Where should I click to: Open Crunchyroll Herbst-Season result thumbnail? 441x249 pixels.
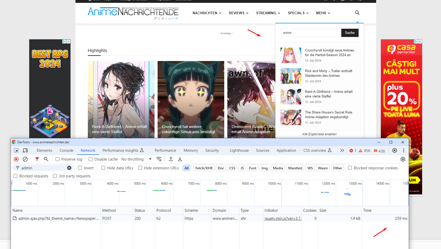pos(291,55)
